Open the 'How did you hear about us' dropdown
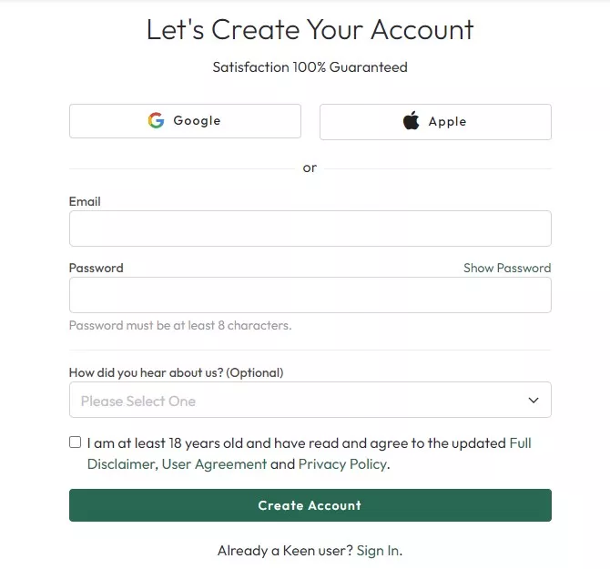The image size is (610, 569). click(310, 400)
